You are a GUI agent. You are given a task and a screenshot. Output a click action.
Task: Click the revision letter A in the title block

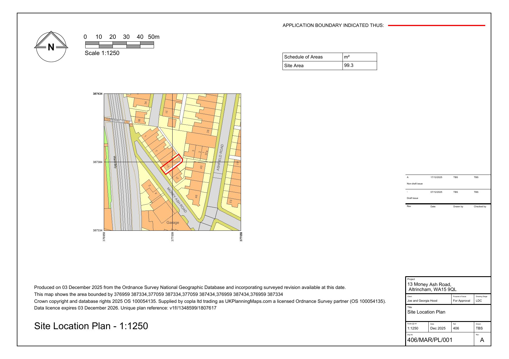pyautogui.click(x=482, y=340)
